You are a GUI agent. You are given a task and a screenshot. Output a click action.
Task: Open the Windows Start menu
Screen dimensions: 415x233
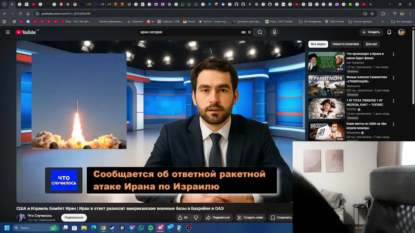coord(6,228)
